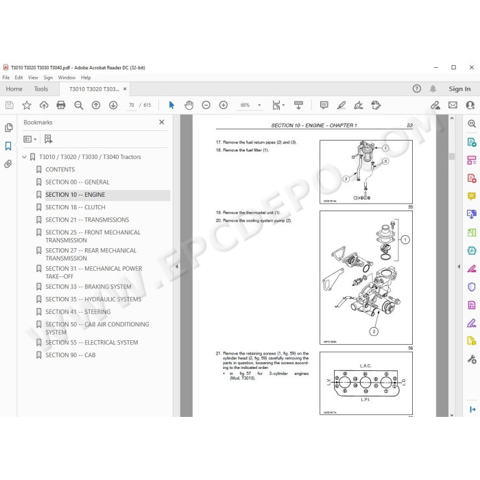Open SECTION 33 -- BRAKING SYSTEM bookmark
This screenshot has width=480, height=480.
tap(88, 287)
